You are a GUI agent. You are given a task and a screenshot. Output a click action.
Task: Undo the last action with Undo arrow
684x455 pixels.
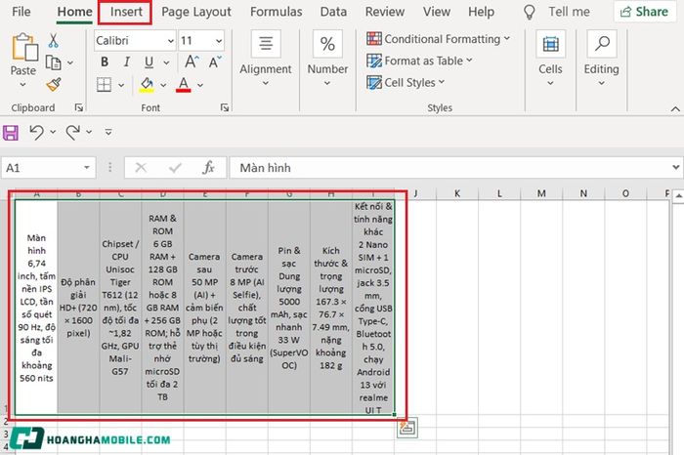coord(37,132)
